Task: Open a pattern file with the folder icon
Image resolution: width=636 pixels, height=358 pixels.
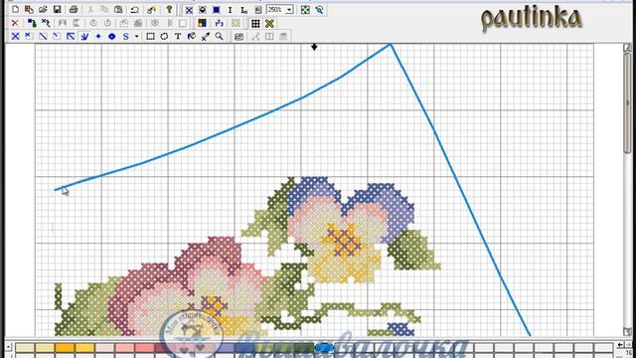Action: point(43,9)
